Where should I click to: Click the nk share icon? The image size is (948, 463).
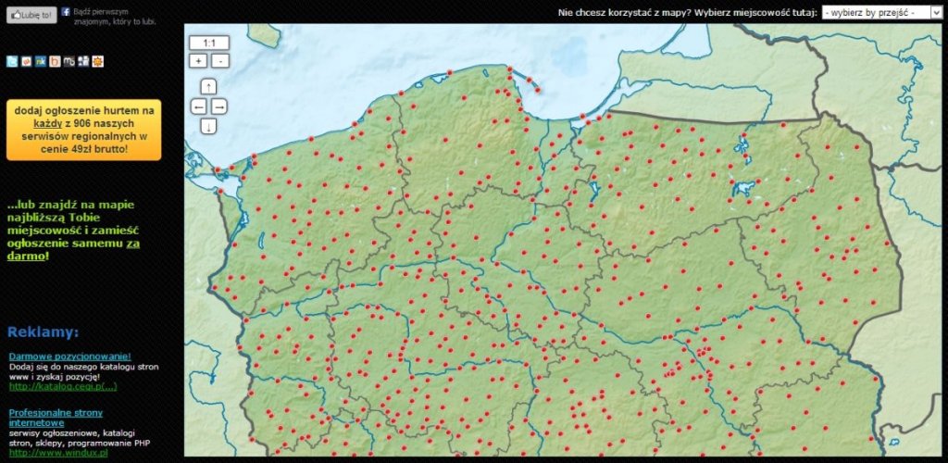tap(41, 62)
